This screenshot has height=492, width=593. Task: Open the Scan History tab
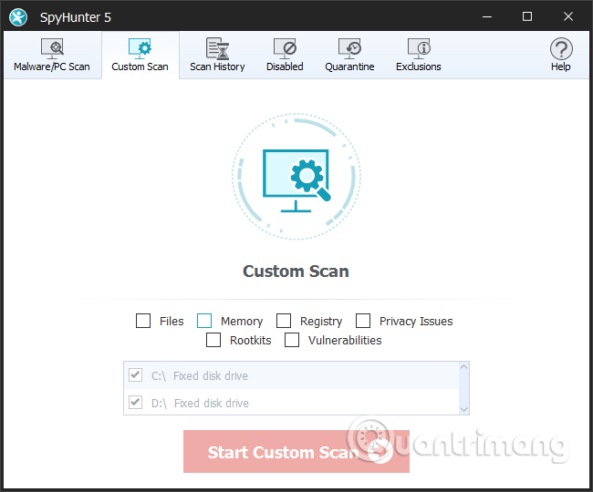click(x=217, y=56)
